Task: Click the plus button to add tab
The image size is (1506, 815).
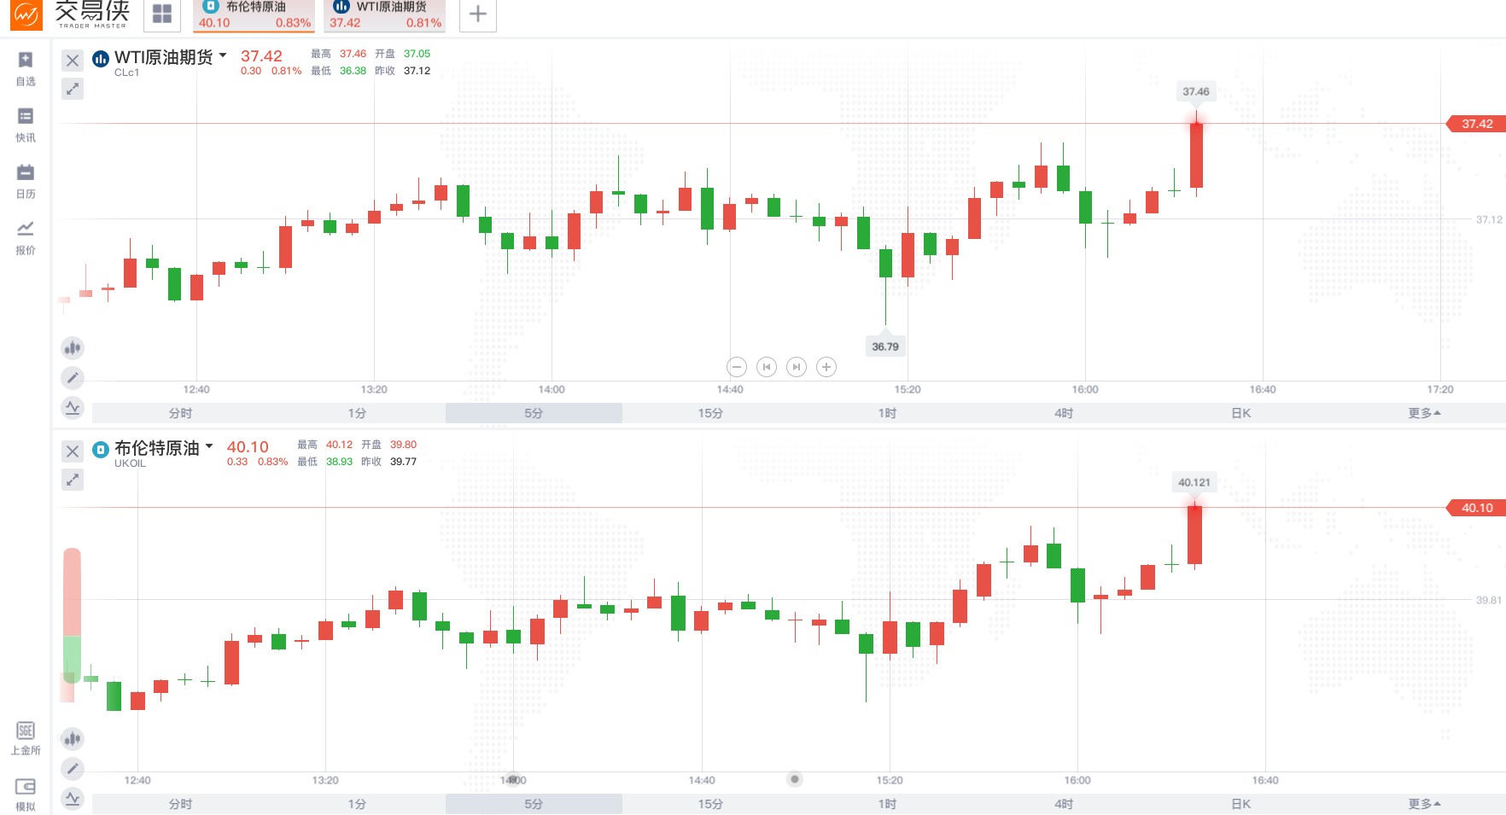Action: click(x=478, y=14)
